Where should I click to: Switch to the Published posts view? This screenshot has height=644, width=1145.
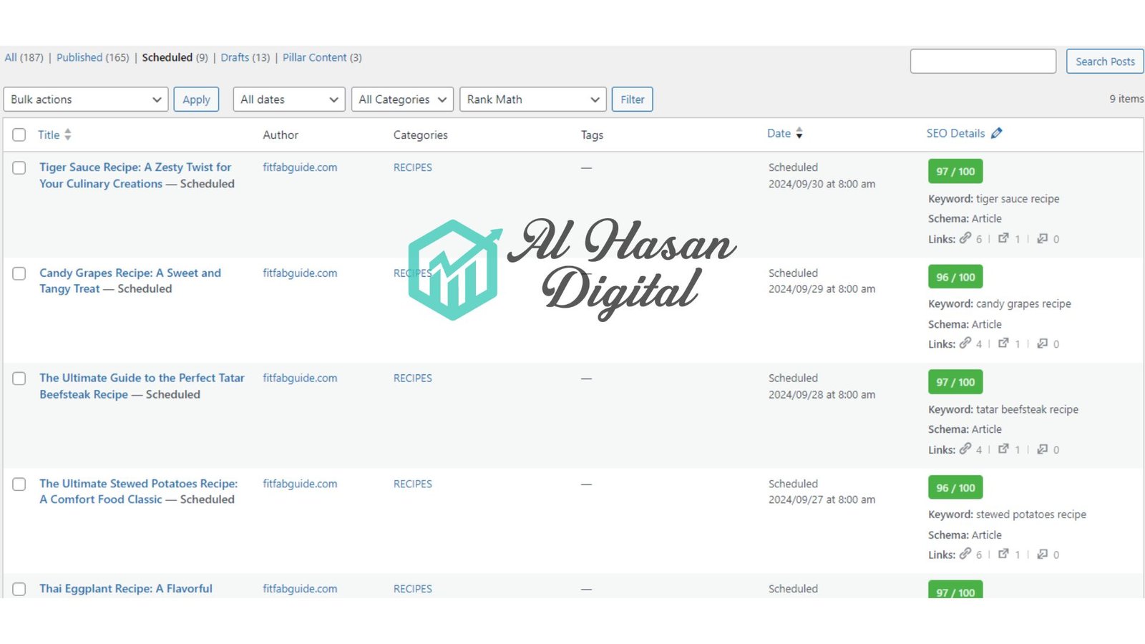click(x=93, y=57)
